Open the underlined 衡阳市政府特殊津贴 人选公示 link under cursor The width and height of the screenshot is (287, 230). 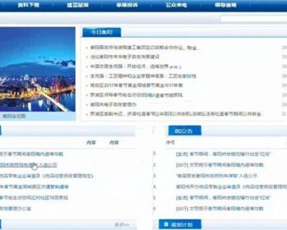tap(29, 165)
